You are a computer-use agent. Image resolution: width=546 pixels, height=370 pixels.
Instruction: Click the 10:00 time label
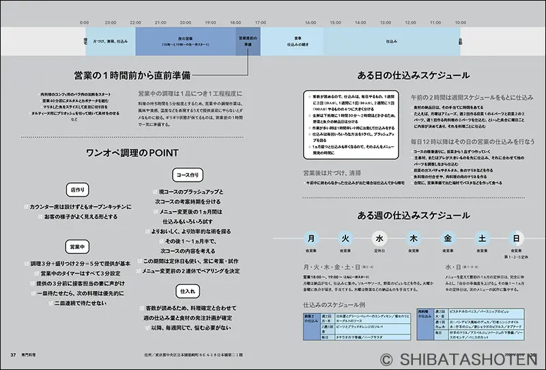pos(460,23)
